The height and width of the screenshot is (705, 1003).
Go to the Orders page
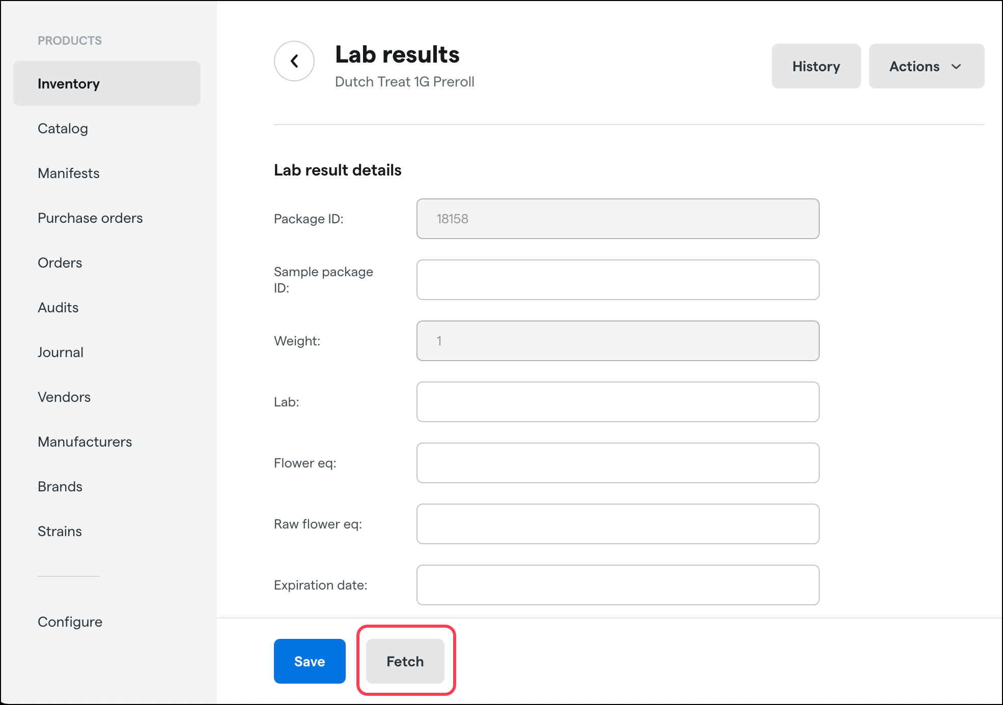tap(60, 262)
